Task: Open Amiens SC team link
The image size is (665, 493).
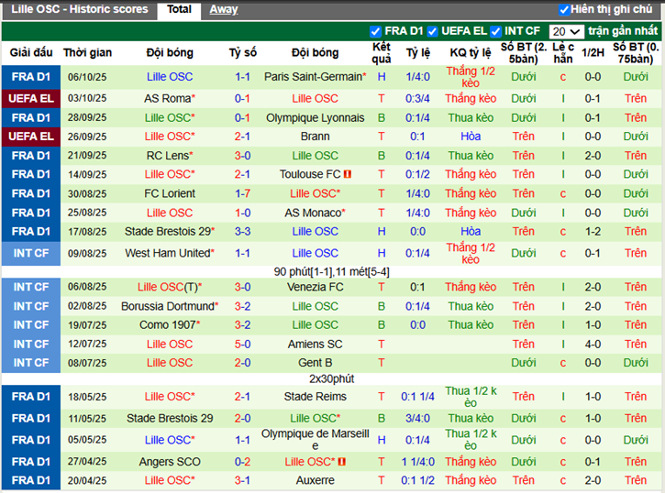Action: pyautogui.click(x=316, y=345)
